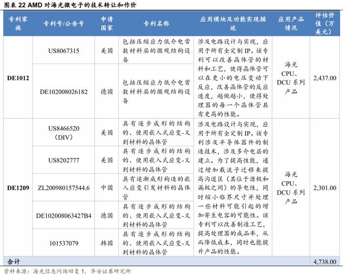Select the valuation 2,301.00

325,188
